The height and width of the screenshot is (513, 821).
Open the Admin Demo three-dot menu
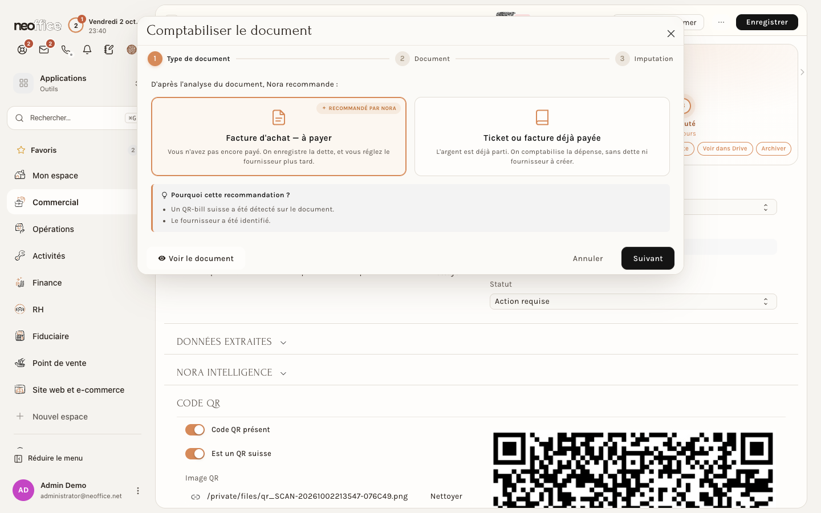[137, 491]
